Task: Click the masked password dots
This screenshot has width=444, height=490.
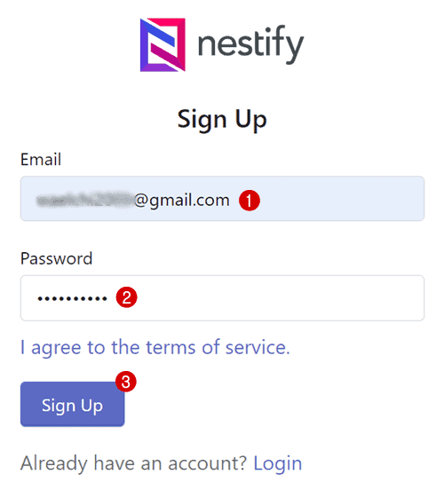Action: pos(72,298)
